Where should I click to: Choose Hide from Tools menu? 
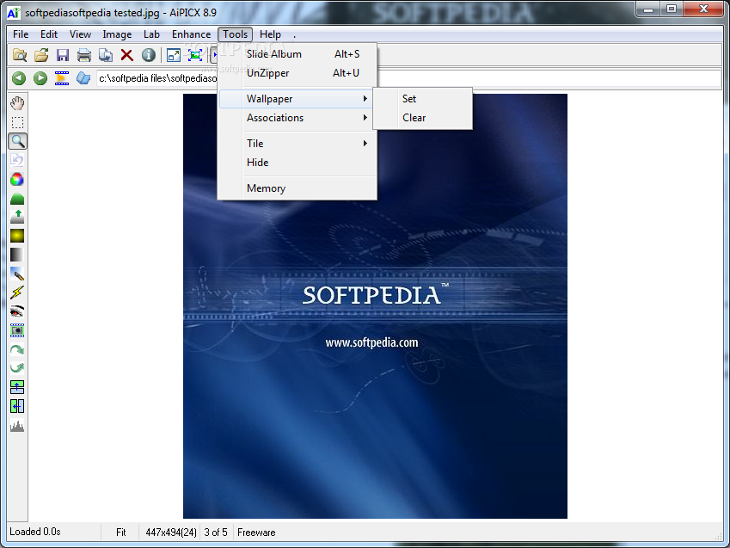pyautogui.click(x=297, y=163)
